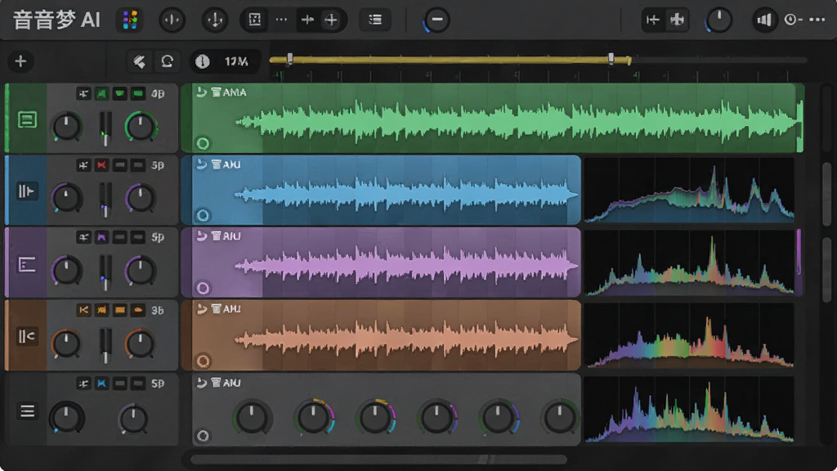Click the circle at the orange clip's bottom-left
The height and width of the screenshot is (471, 837).
203,361
